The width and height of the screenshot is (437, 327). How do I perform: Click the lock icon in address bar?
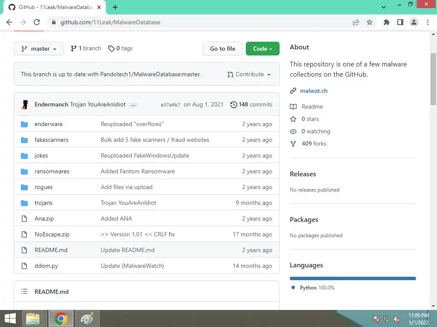[x=54, y=22]
